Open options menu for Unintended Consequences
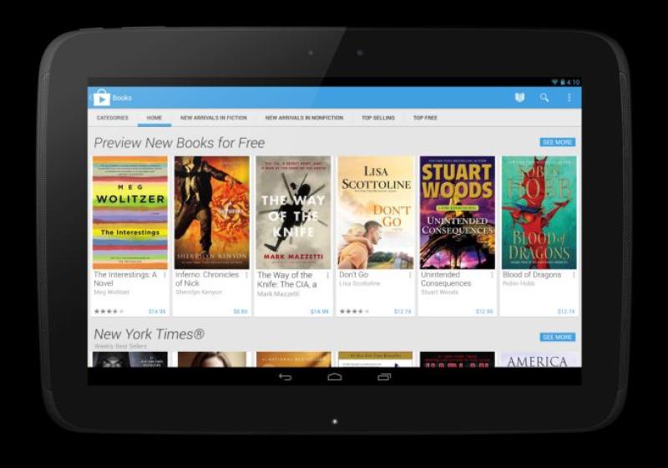This screenshot has height=468, width=668. click(492, 275)
